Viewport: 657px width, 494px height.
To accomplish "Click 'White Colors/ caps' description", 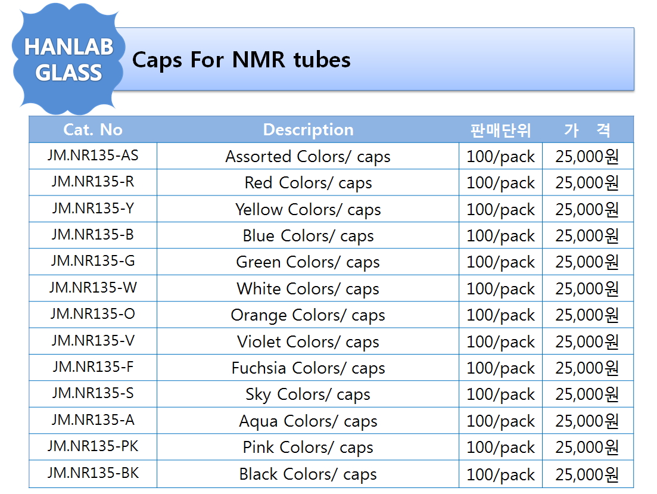I will tap(308, 289).
